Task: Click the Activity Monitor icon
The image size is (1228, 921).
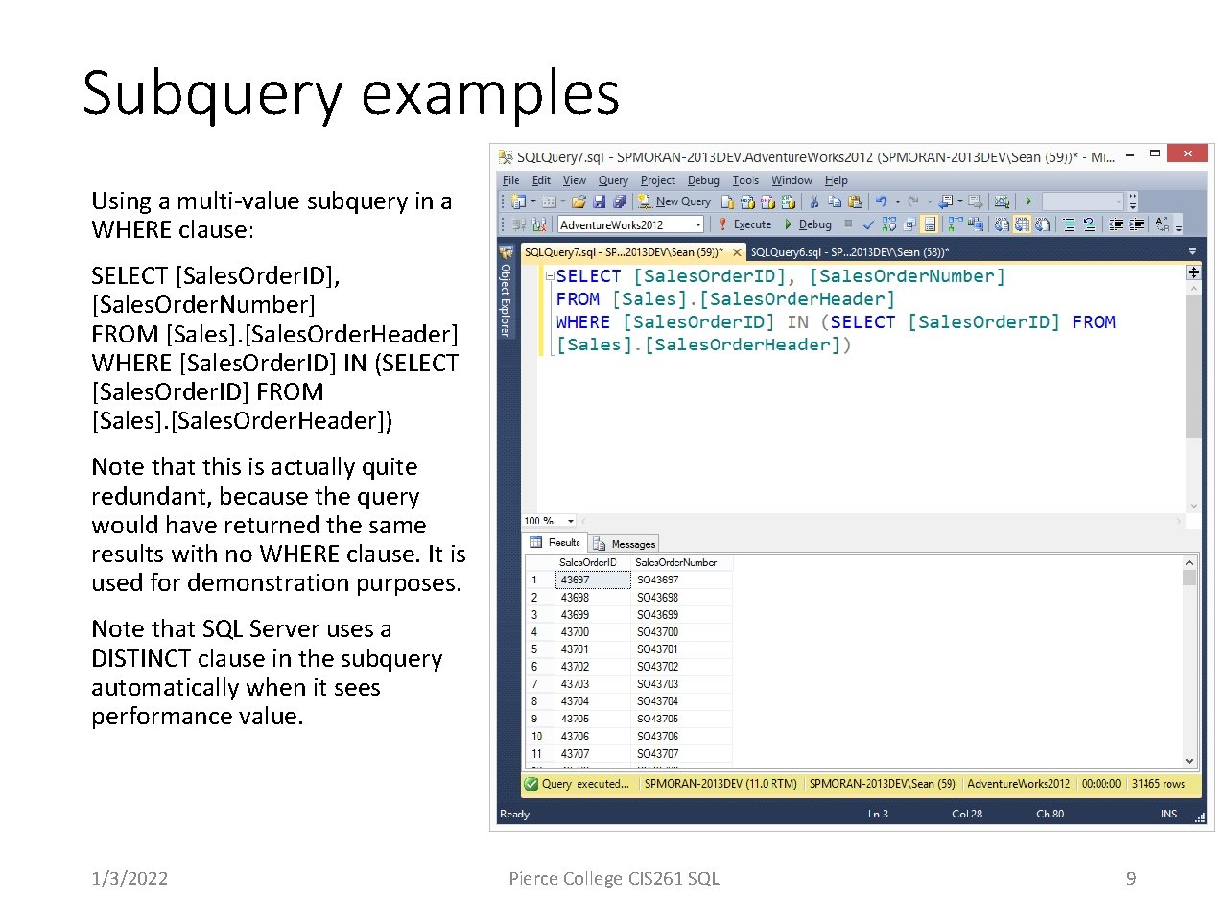Action: click(1003, 201)
